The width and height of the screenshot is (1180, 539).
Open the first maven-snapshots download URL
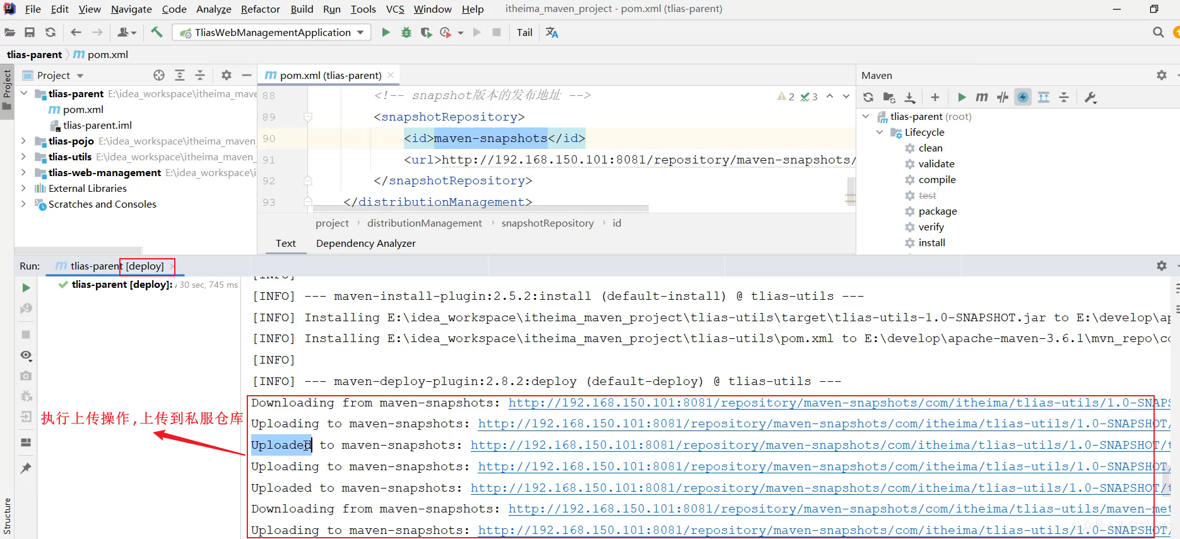pyautogui.click(x=839, y=403)
